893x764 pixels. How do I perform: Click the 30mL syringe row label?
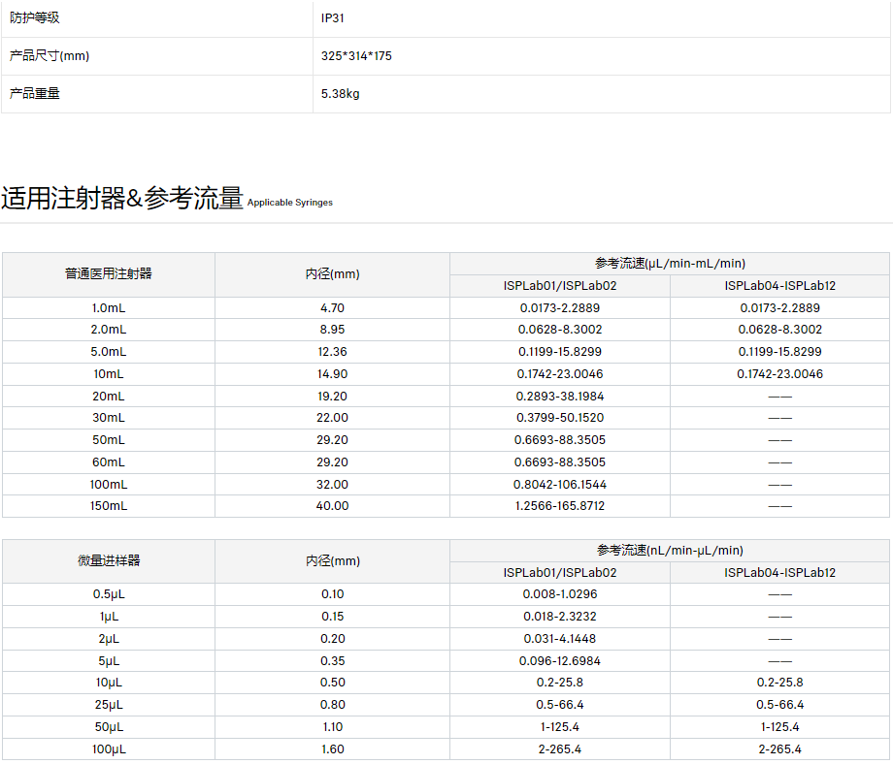[109, 418]
